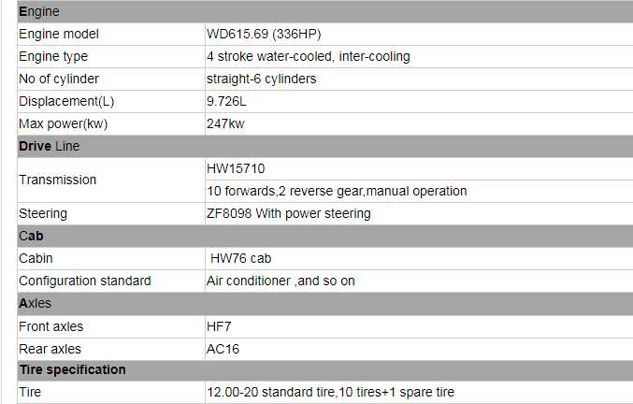Select the HF7 front axles value
The height and width of the screenshot is (404, 633).
(x=218, y=326)
